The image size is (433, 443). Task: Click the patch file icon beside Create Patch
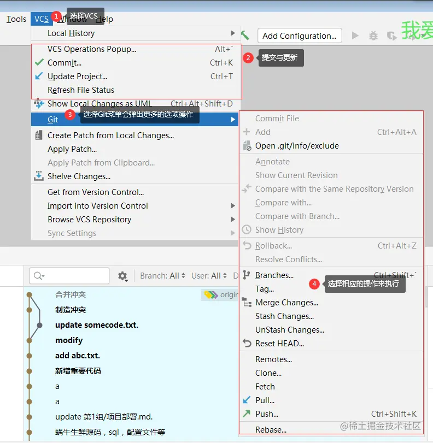coord(39,135)
